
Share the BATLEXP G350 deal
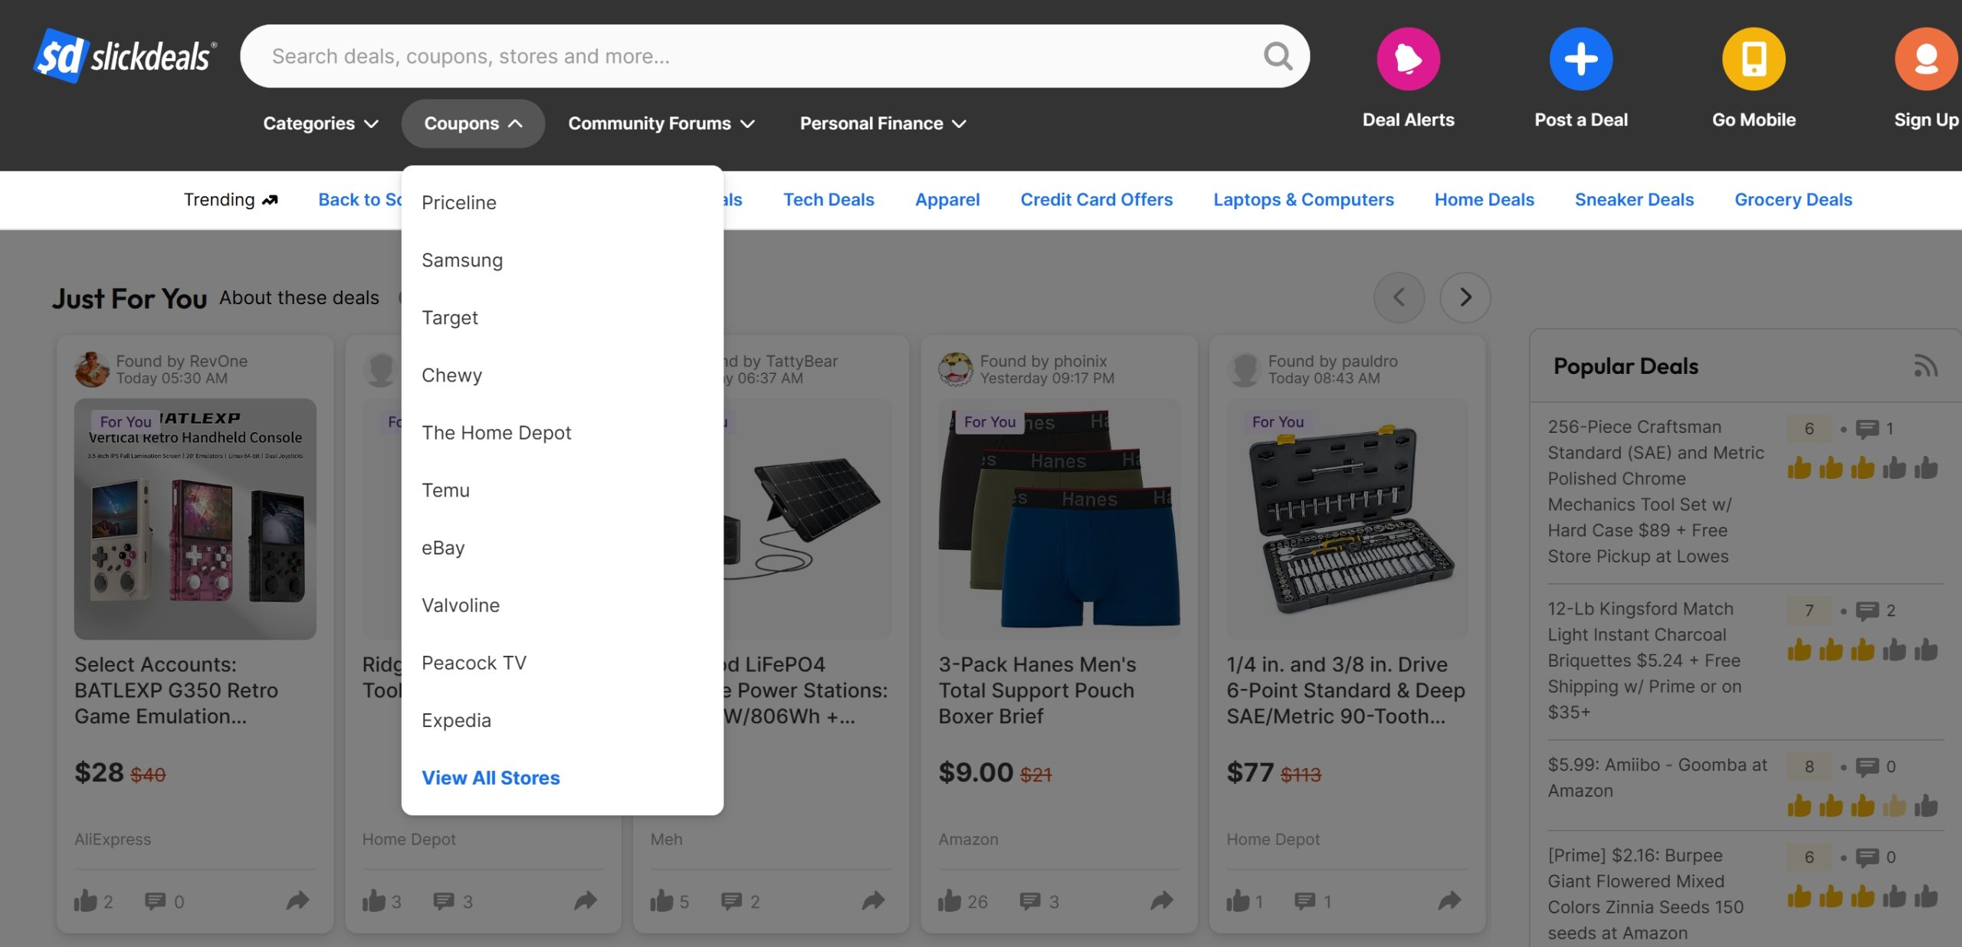click(298, 901)
